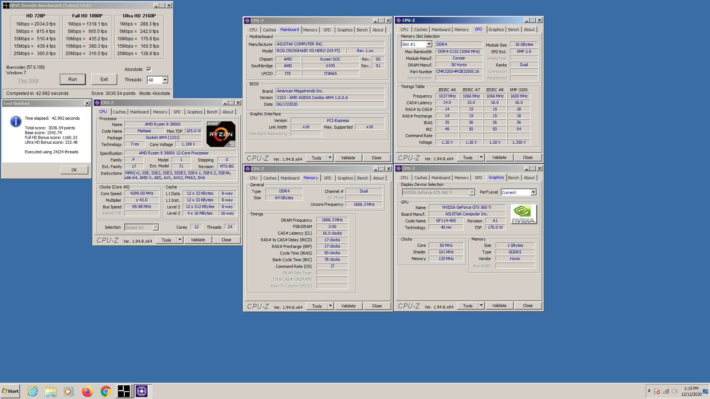Open Google Chrome from the taskbar
Screen dimensions: 710x399
[x=106, y=391]
